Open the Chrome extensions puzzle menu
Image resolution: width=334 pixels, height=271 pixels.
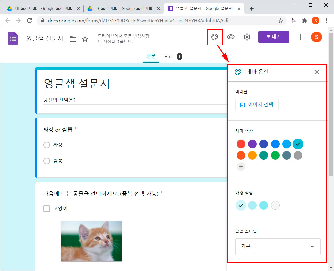(x=304, y=21)
